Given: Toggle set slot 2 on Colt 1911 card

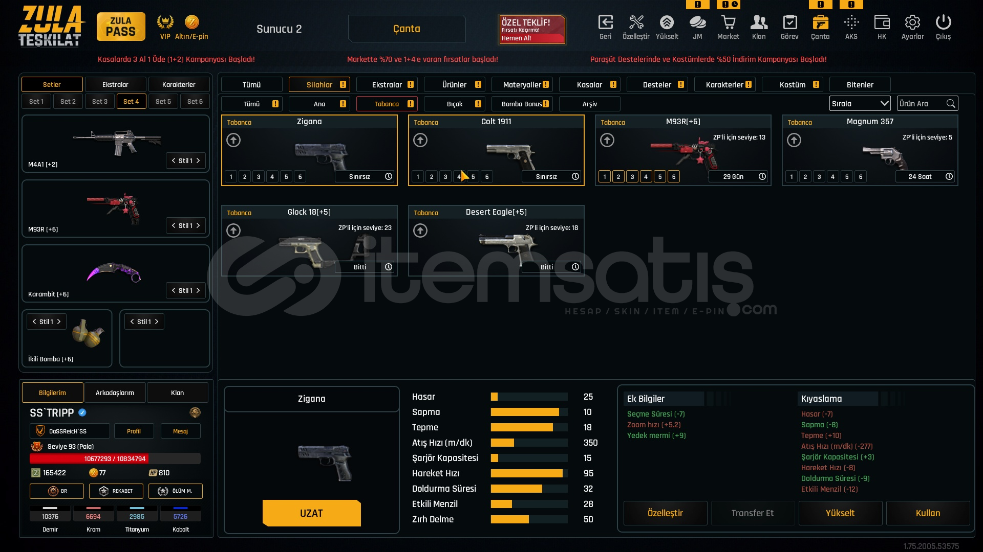Looking at the screenshot, I should click(x=432, y=177).
